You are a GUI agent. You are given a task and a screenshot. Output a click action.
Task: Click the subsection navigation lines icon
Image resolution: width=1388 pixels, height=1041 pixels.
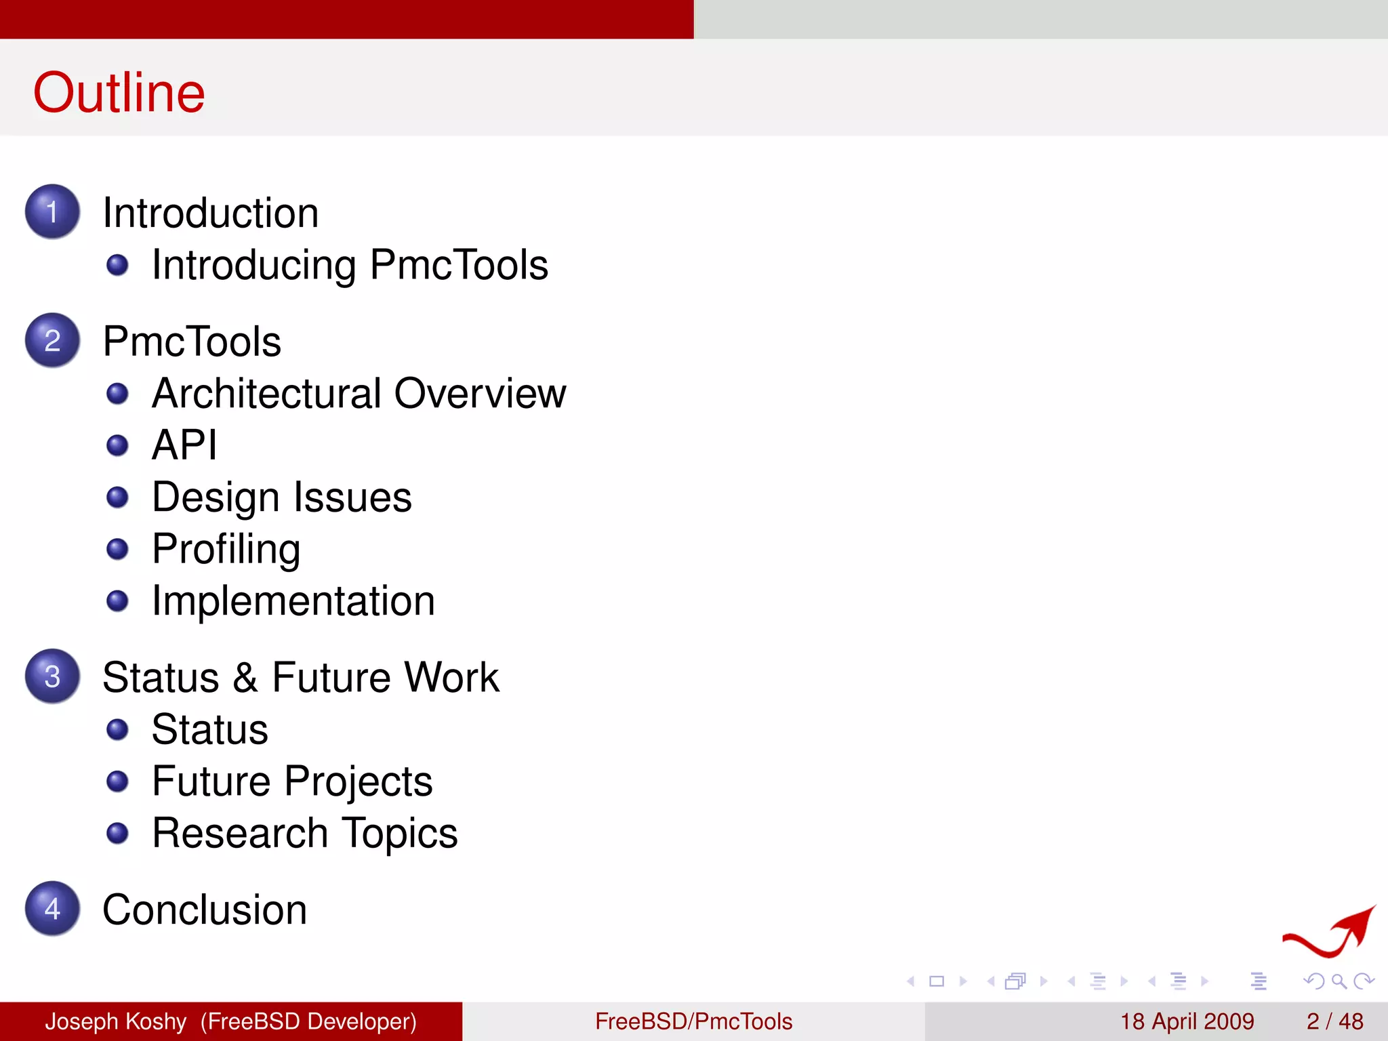pyautogui.click(x=1098, y=981)
